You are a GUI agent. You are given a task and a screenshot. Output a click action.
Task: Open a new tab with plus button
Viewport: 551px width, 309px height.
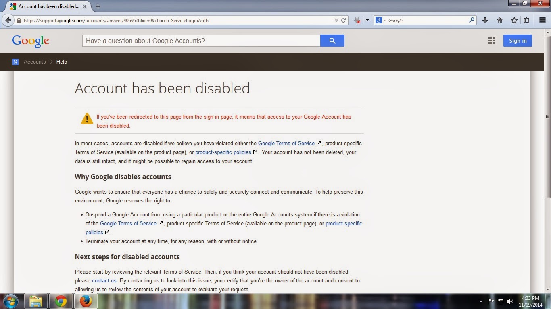tap(98, 6)
